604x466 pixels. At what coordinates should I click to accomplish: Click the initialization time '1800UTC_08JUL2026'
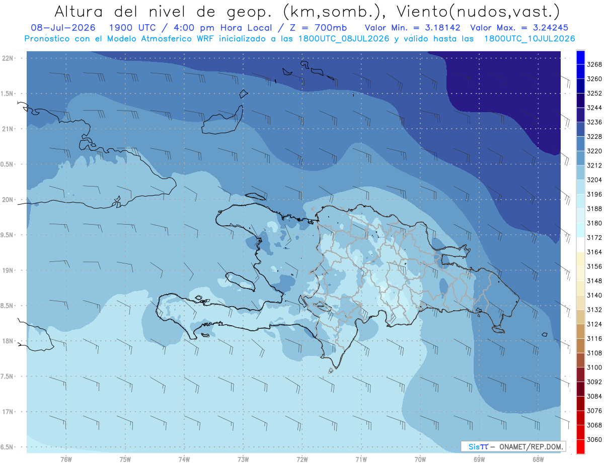click(343, 39)
